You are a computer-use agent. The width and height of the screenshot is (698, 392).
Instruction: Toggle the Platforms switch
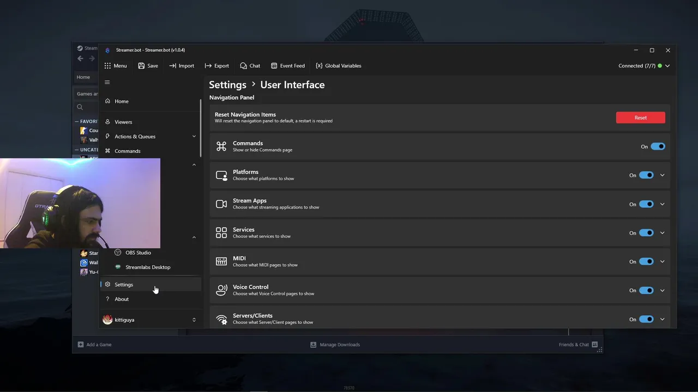coord(646,175)
